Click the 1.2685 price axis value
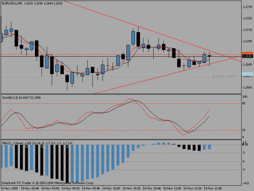254x191 pixels. click(x=247, y=64)
